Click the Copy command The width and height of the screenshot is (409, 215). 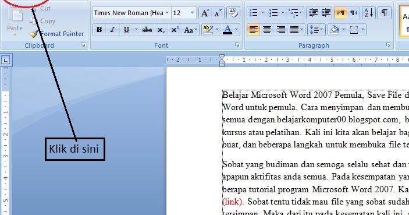click(42, 21)
